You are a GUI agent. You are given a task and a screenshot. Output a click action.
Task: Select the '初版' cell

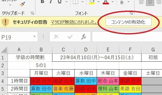click(x=152, y=58)
